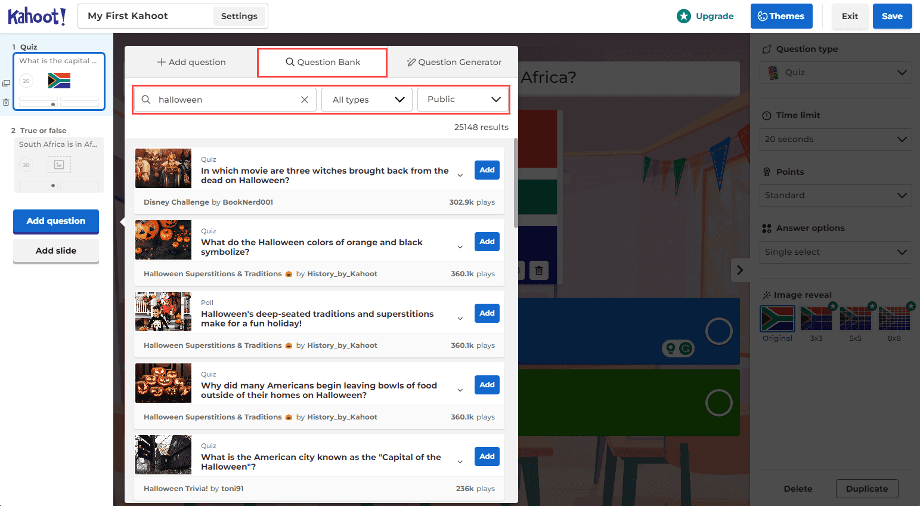Click the Poll question thumbnail image
The width and height of the screenshot is (920, 506).
pyautogui.click(x=163, y=311)
